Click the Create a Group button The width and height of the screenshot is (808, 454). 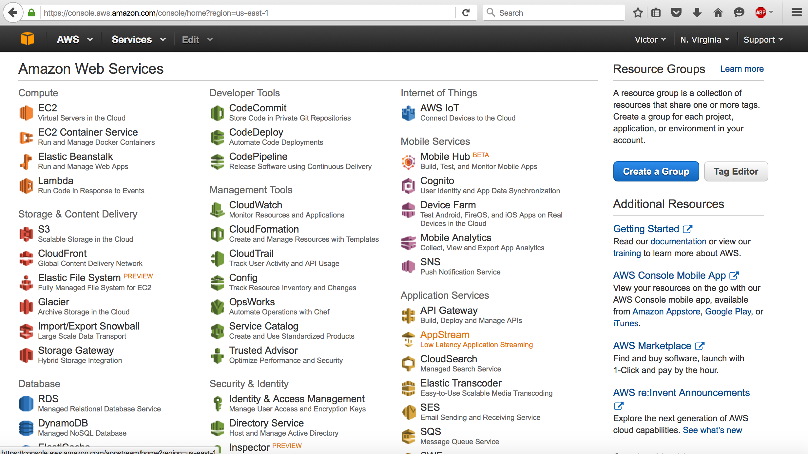click(656, 171)
